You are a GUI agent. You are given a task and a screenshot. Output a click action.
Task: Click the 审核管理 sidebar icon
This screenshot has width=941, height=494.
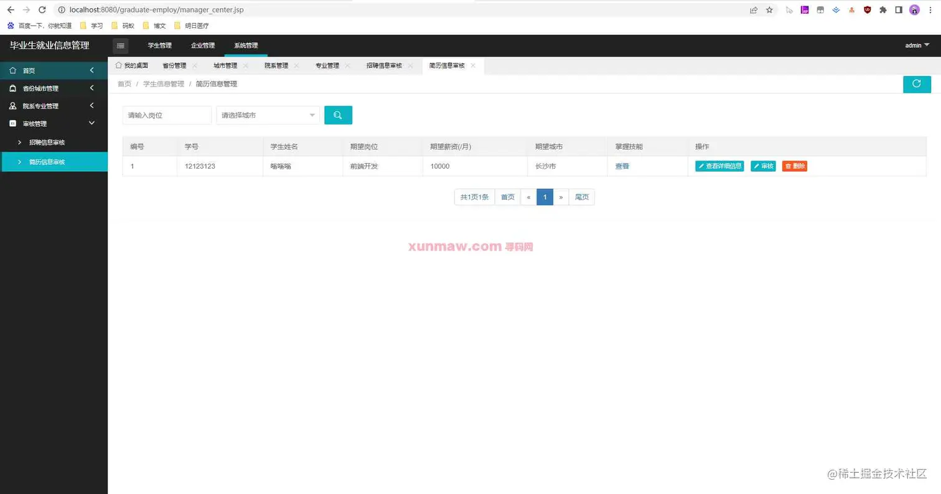click(x=13, y=124)
